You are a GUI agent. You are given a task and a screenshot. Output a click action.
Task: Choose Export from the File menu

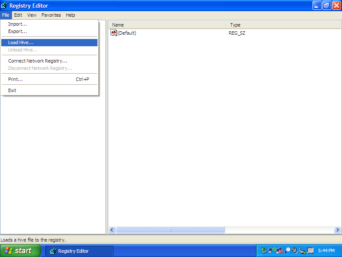(x=49, y=31)
